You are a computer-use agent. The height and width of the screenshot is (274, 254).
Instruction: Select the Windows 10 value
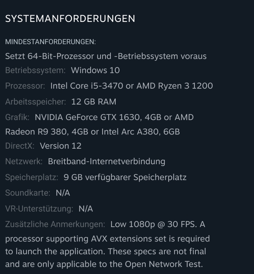point(95,70)
